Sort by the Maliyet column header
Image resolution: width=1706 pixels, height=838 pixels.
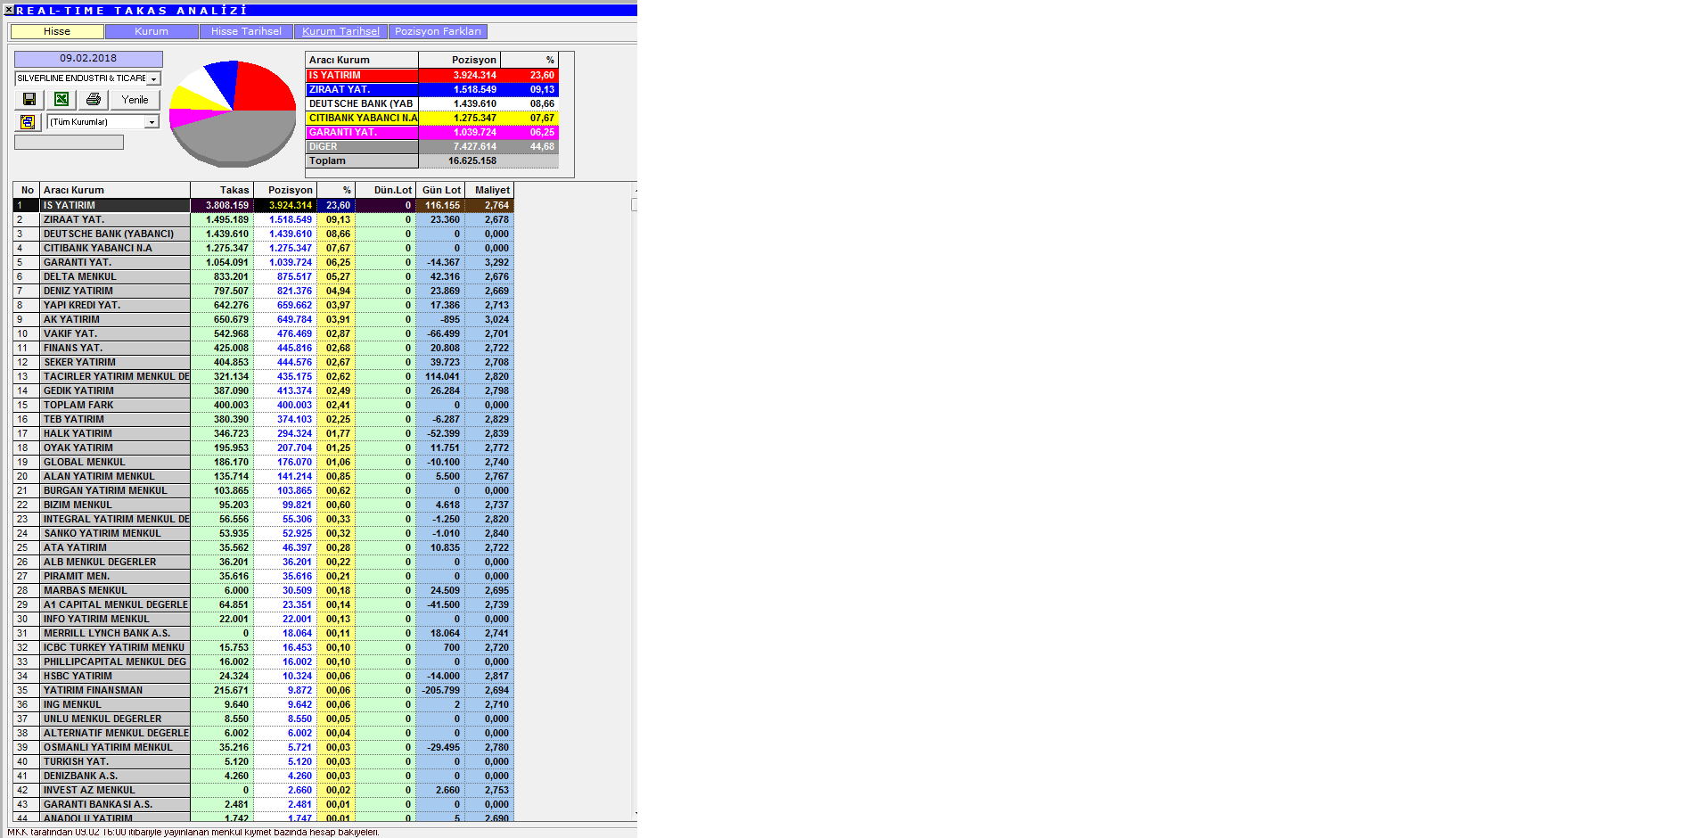pos(489,190)
